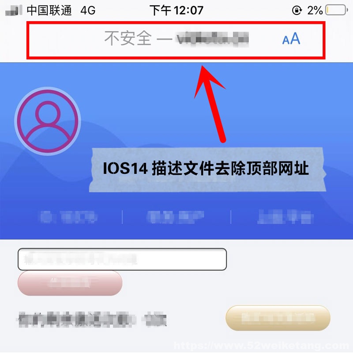
Task: Tap the battery icon in status bar
Action: point(337,10)
